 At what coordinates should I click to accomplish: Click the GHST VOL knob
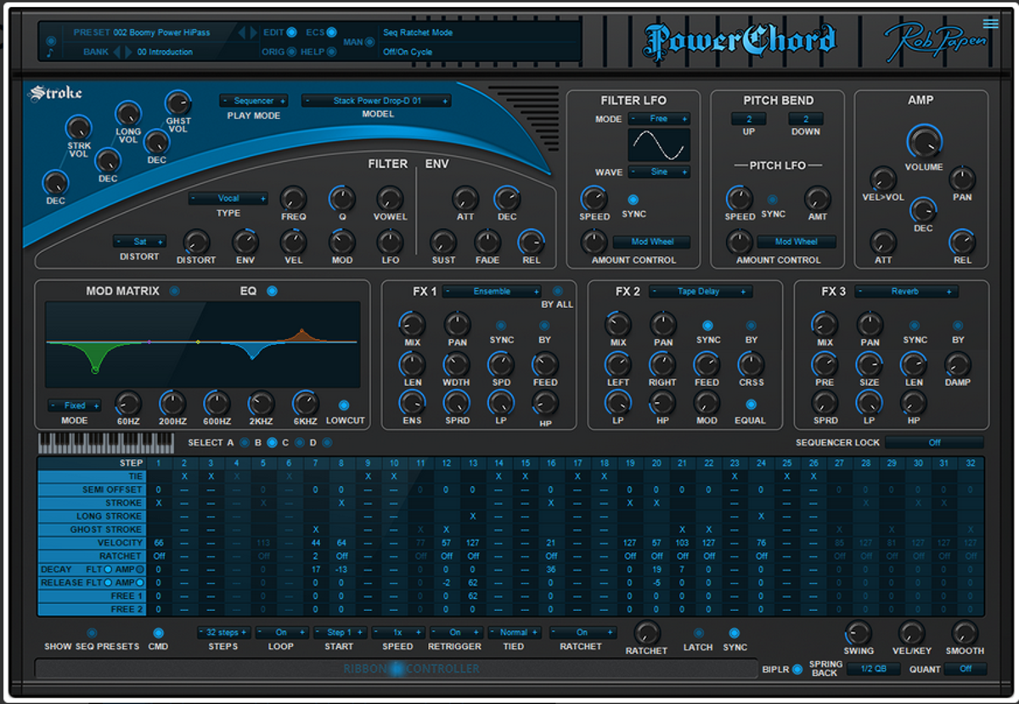click(178, 103)
